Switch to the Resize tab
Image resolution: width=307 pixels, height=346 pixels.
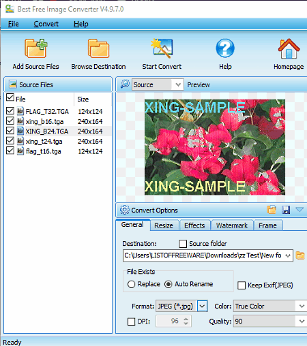[164, 225]
